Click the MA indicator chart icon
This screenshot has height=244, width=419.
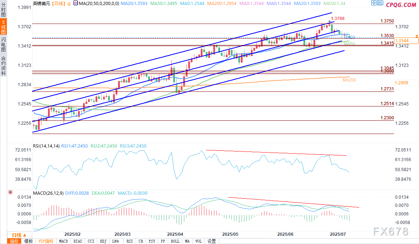(75, 3)
